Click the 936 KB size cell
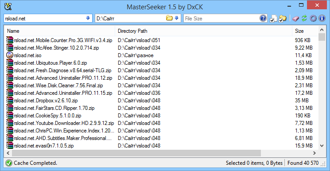330x171 pixels. pyautogui.click(x=303, y=40)
